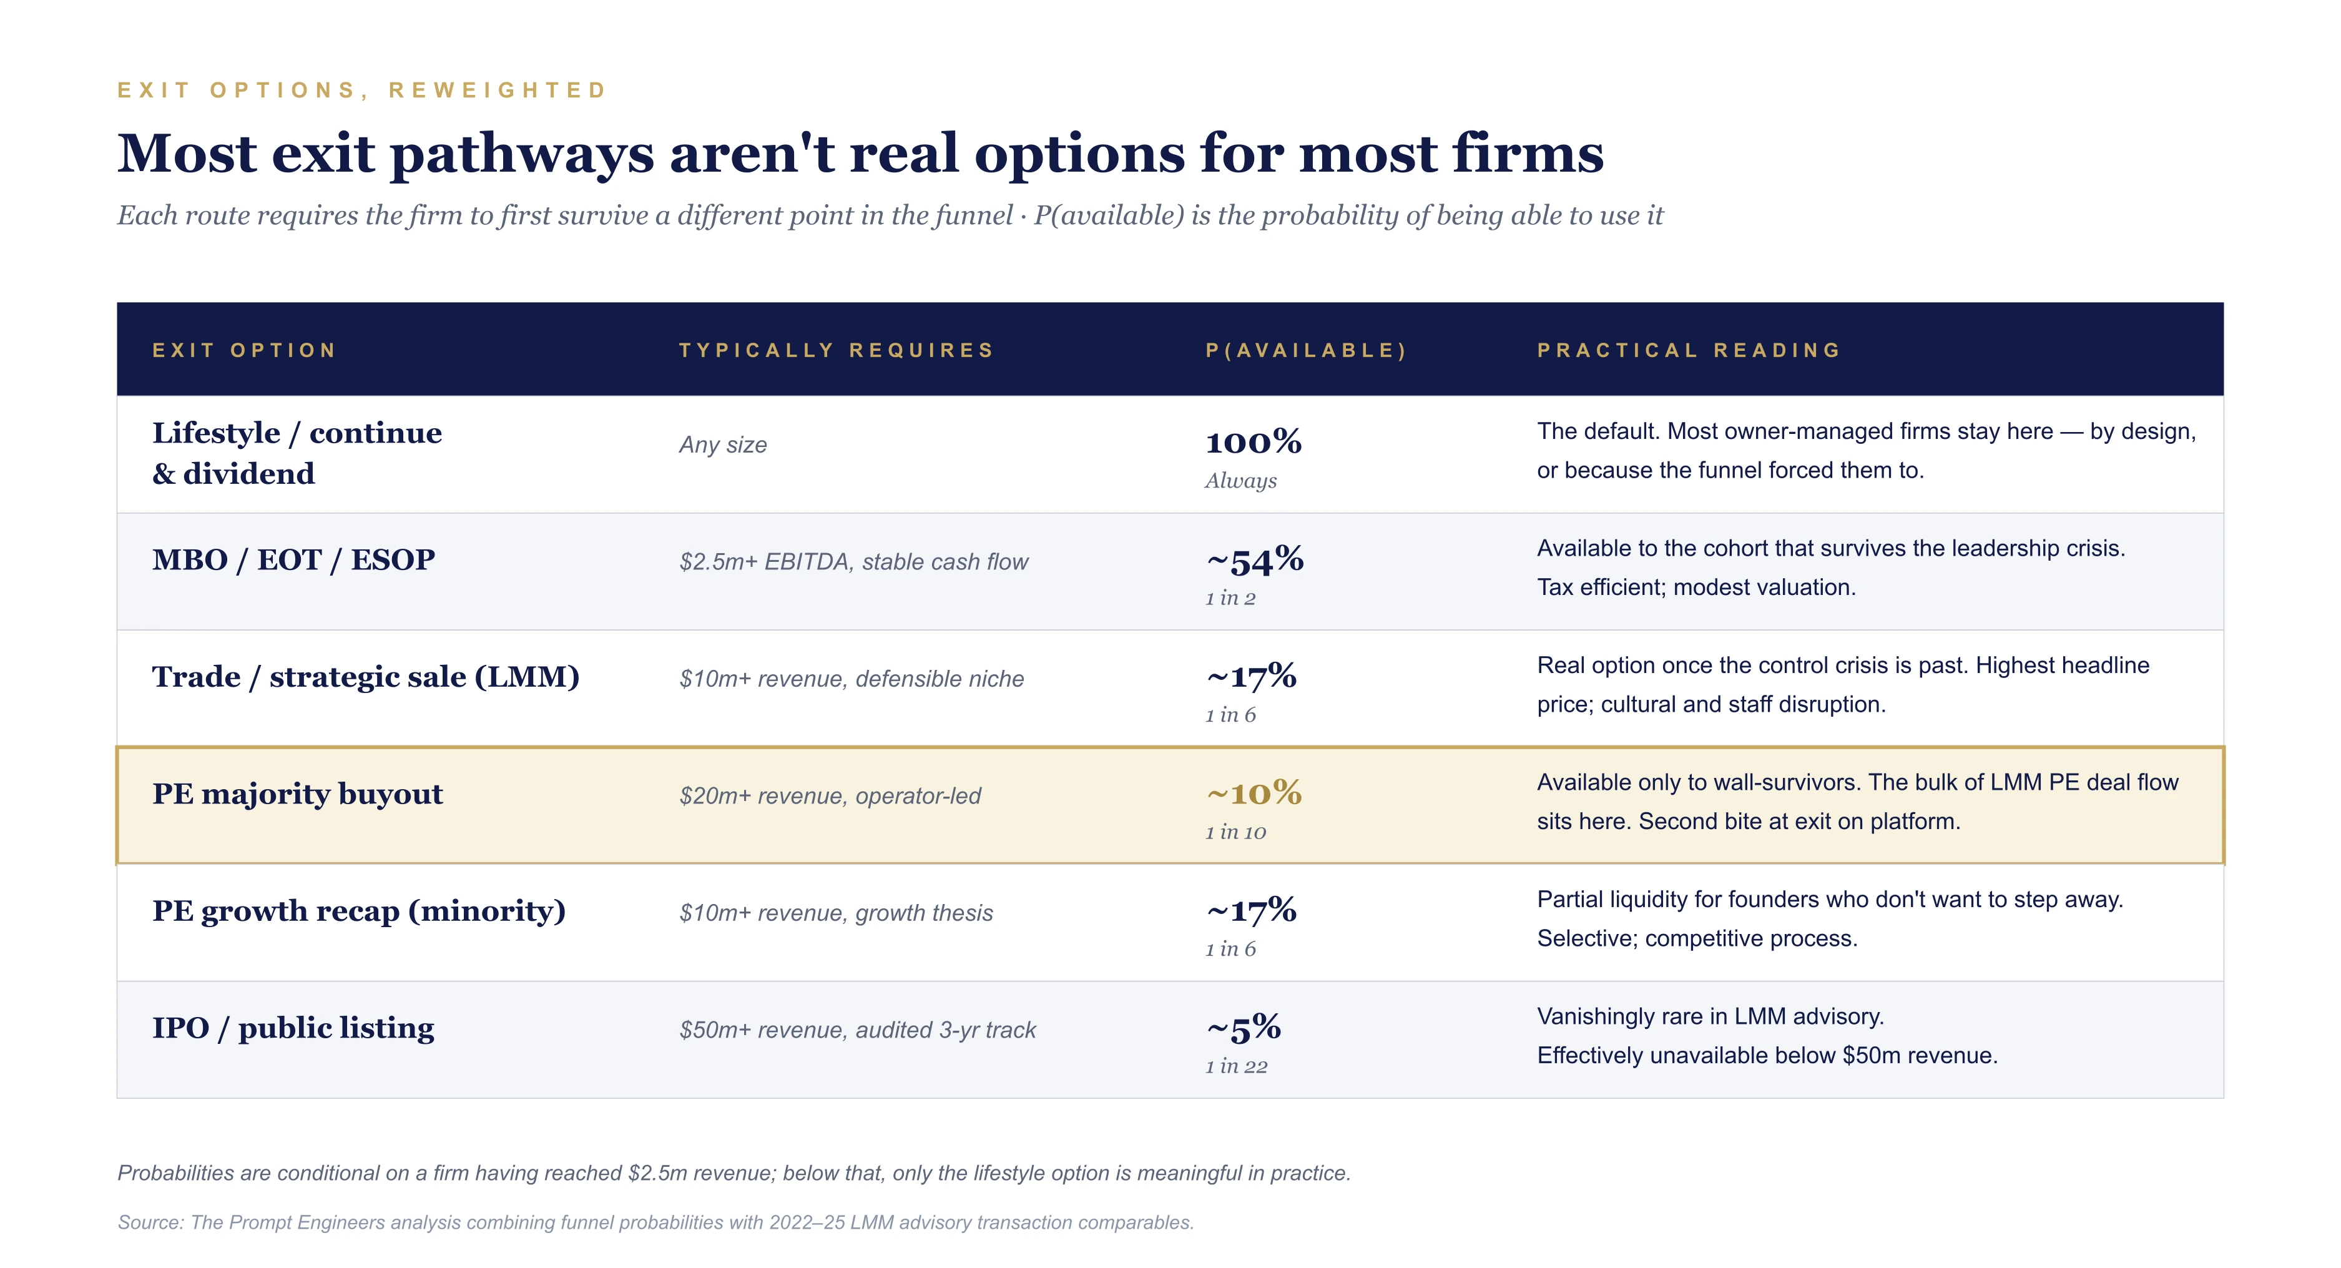Image resolution: width=2341 pixels, height=1268 pixels.
Task: Click the ~5% probability value
Action: pyautogui.click(x=1243, y=1027)
